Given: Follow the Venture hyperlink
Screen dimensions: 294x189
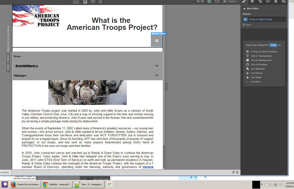Looking at the screenshot, I should click(148, 167).
